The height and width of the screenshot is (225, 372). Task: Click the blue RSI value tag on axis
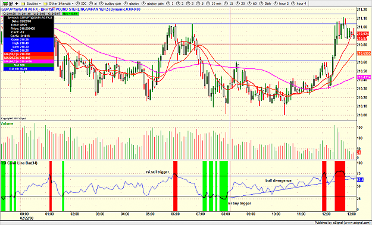pyautogui.click(x=360, y=180)
